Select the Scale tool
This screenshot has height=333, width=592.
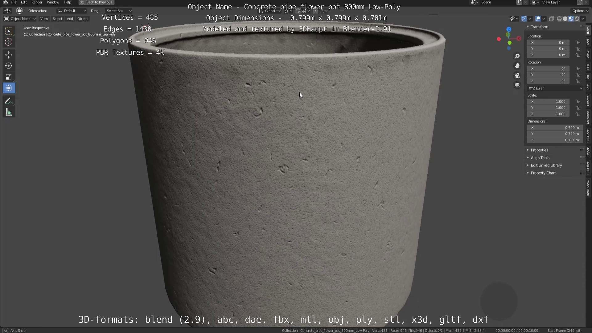coord(9,77)
